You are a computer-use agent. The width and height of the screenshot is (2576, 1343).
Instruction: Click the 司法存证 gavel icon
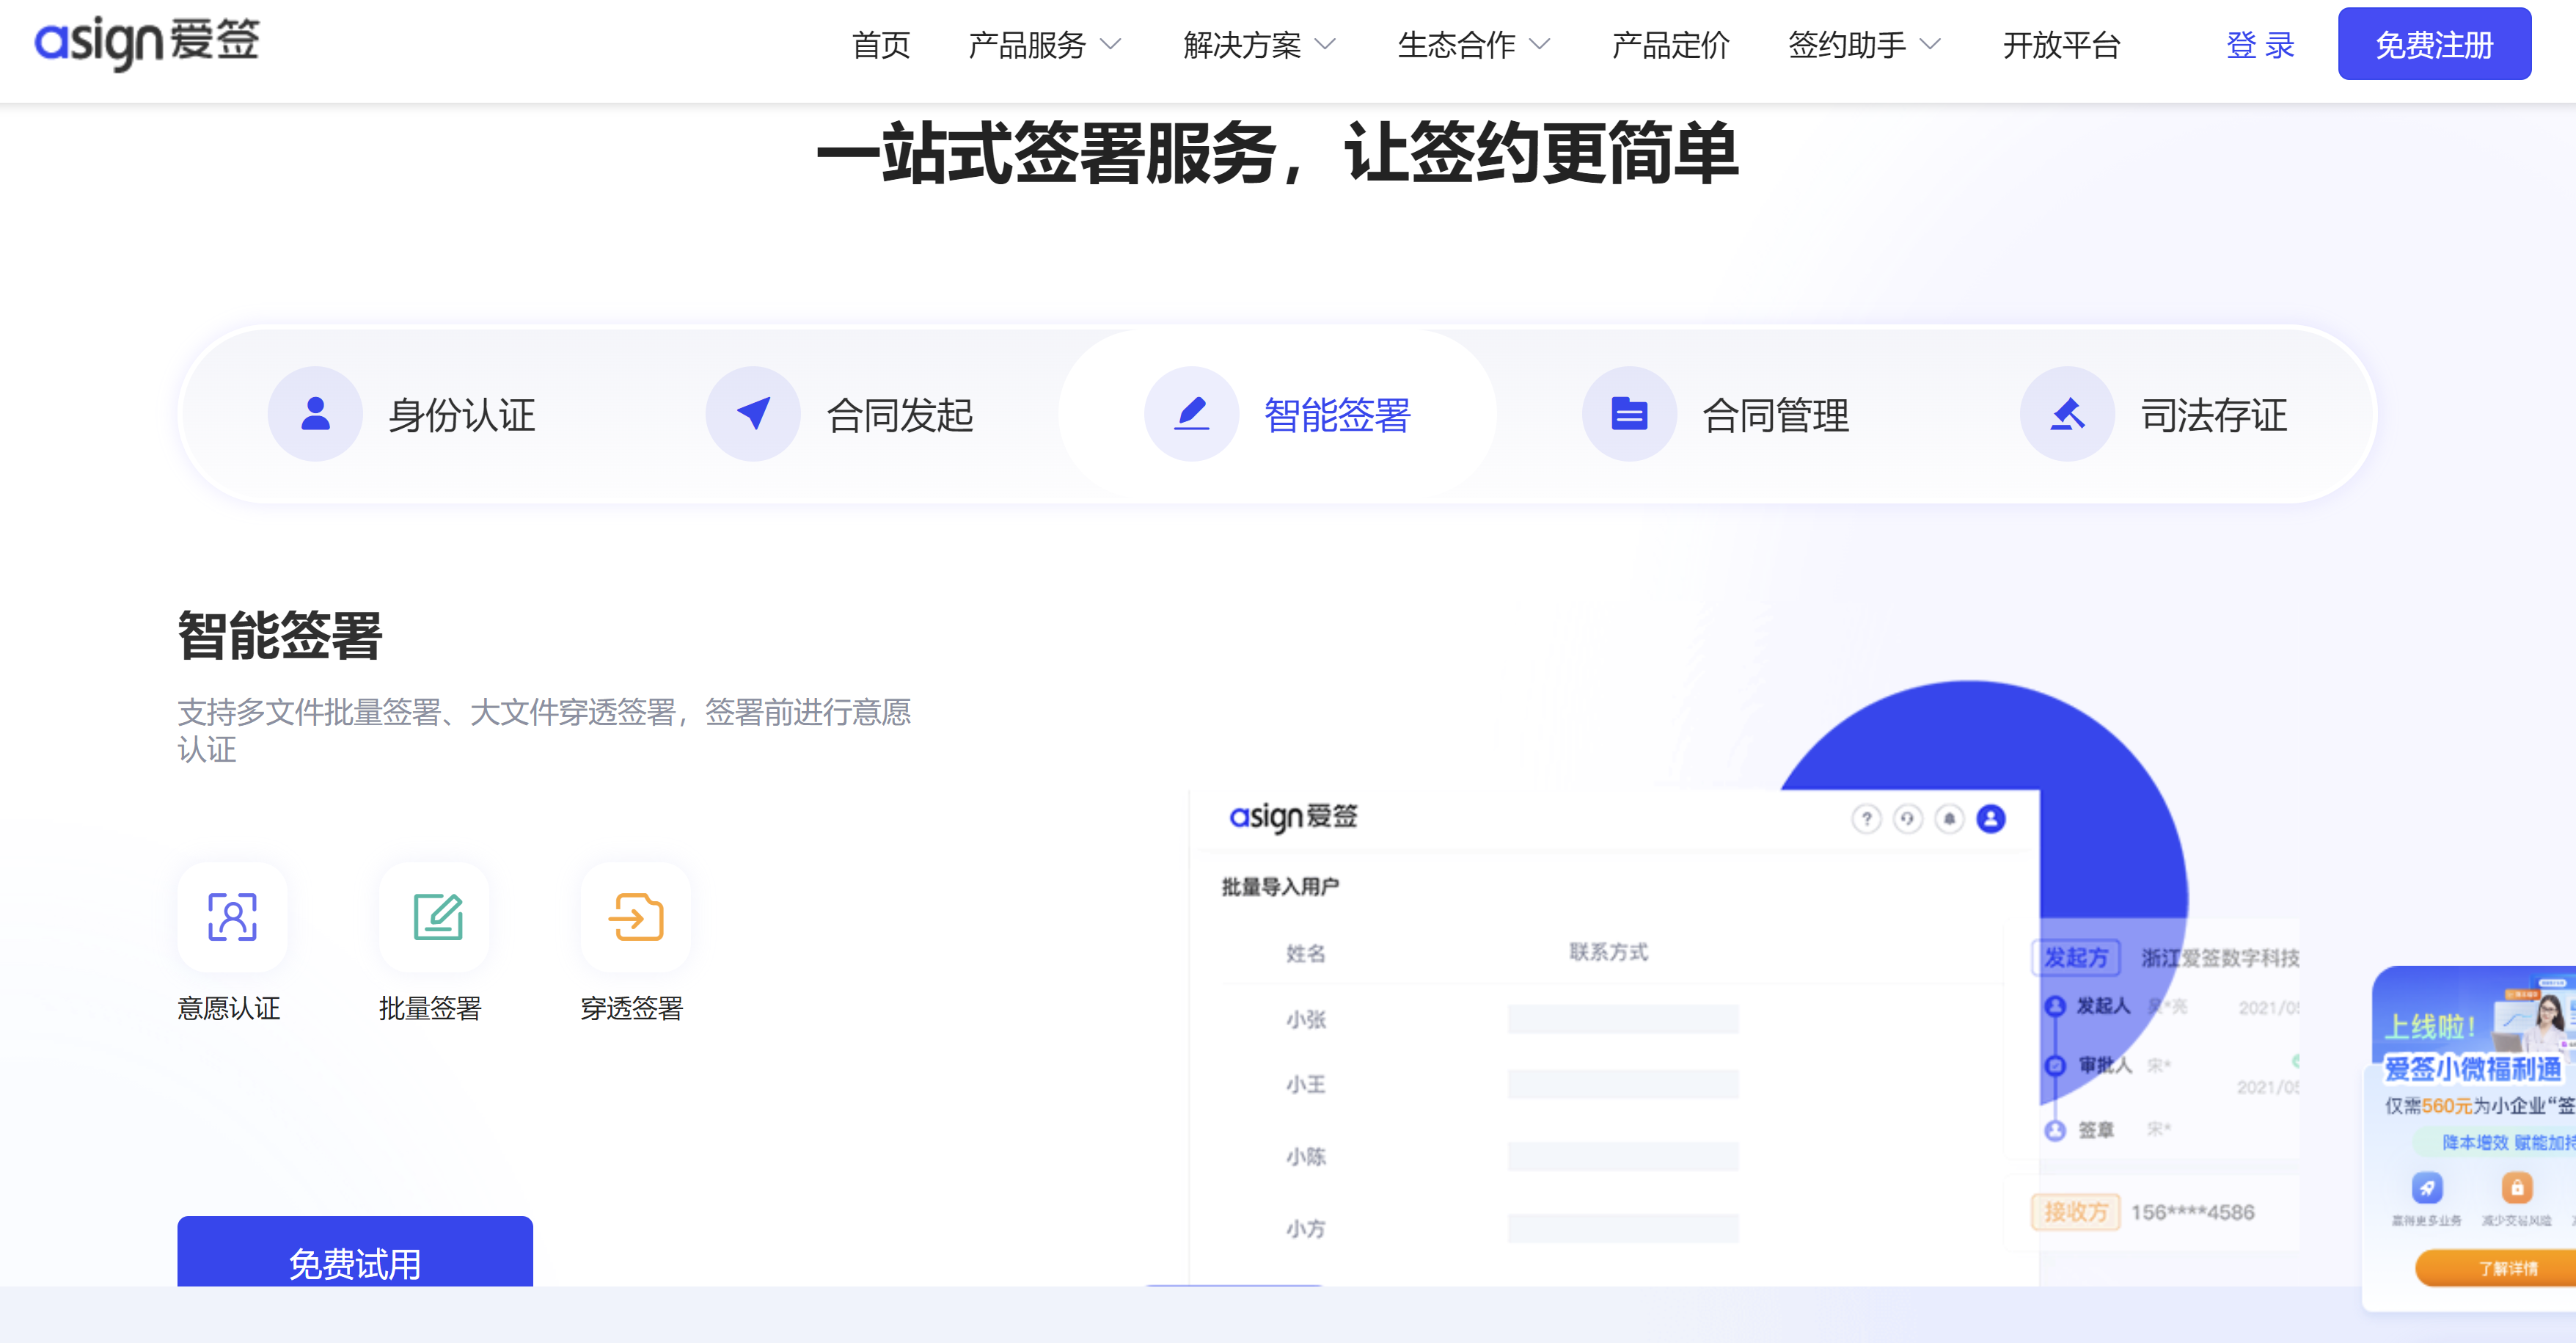pos(2067,413)
